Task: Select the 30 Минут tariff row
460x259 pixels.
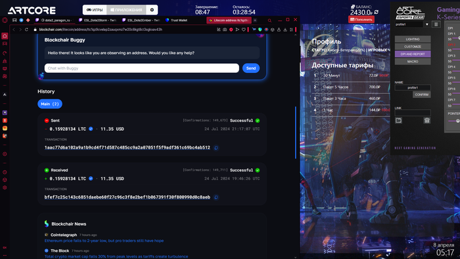Action: (x=350, y=76)
